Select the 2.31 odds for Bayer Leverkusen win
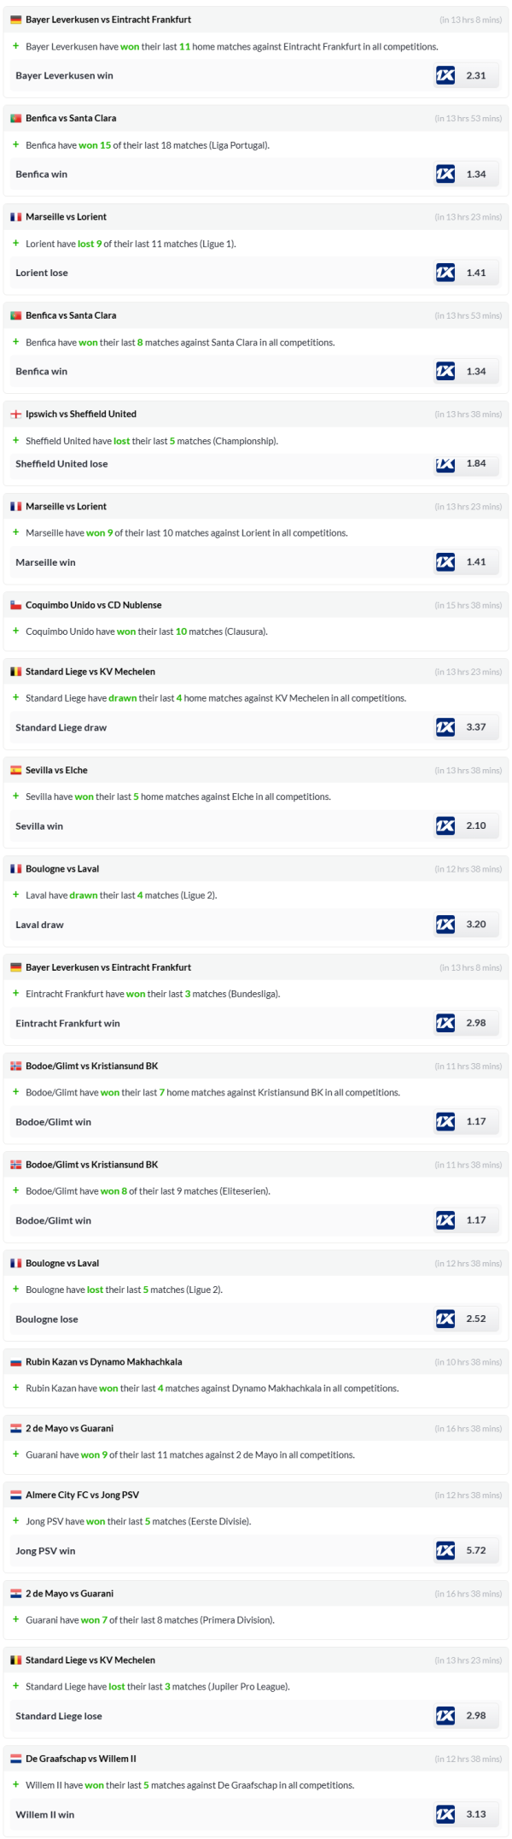Viewport: 512px width, 1839px height. click(x=475, y=76)
